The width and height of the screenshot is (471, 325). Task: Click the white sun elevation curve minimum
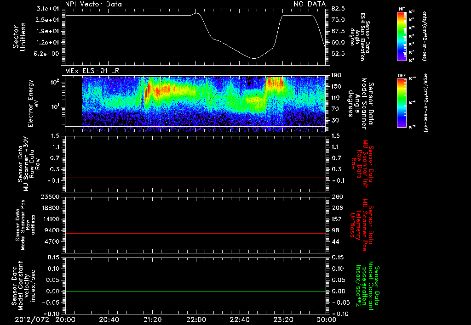click(254, 58)
